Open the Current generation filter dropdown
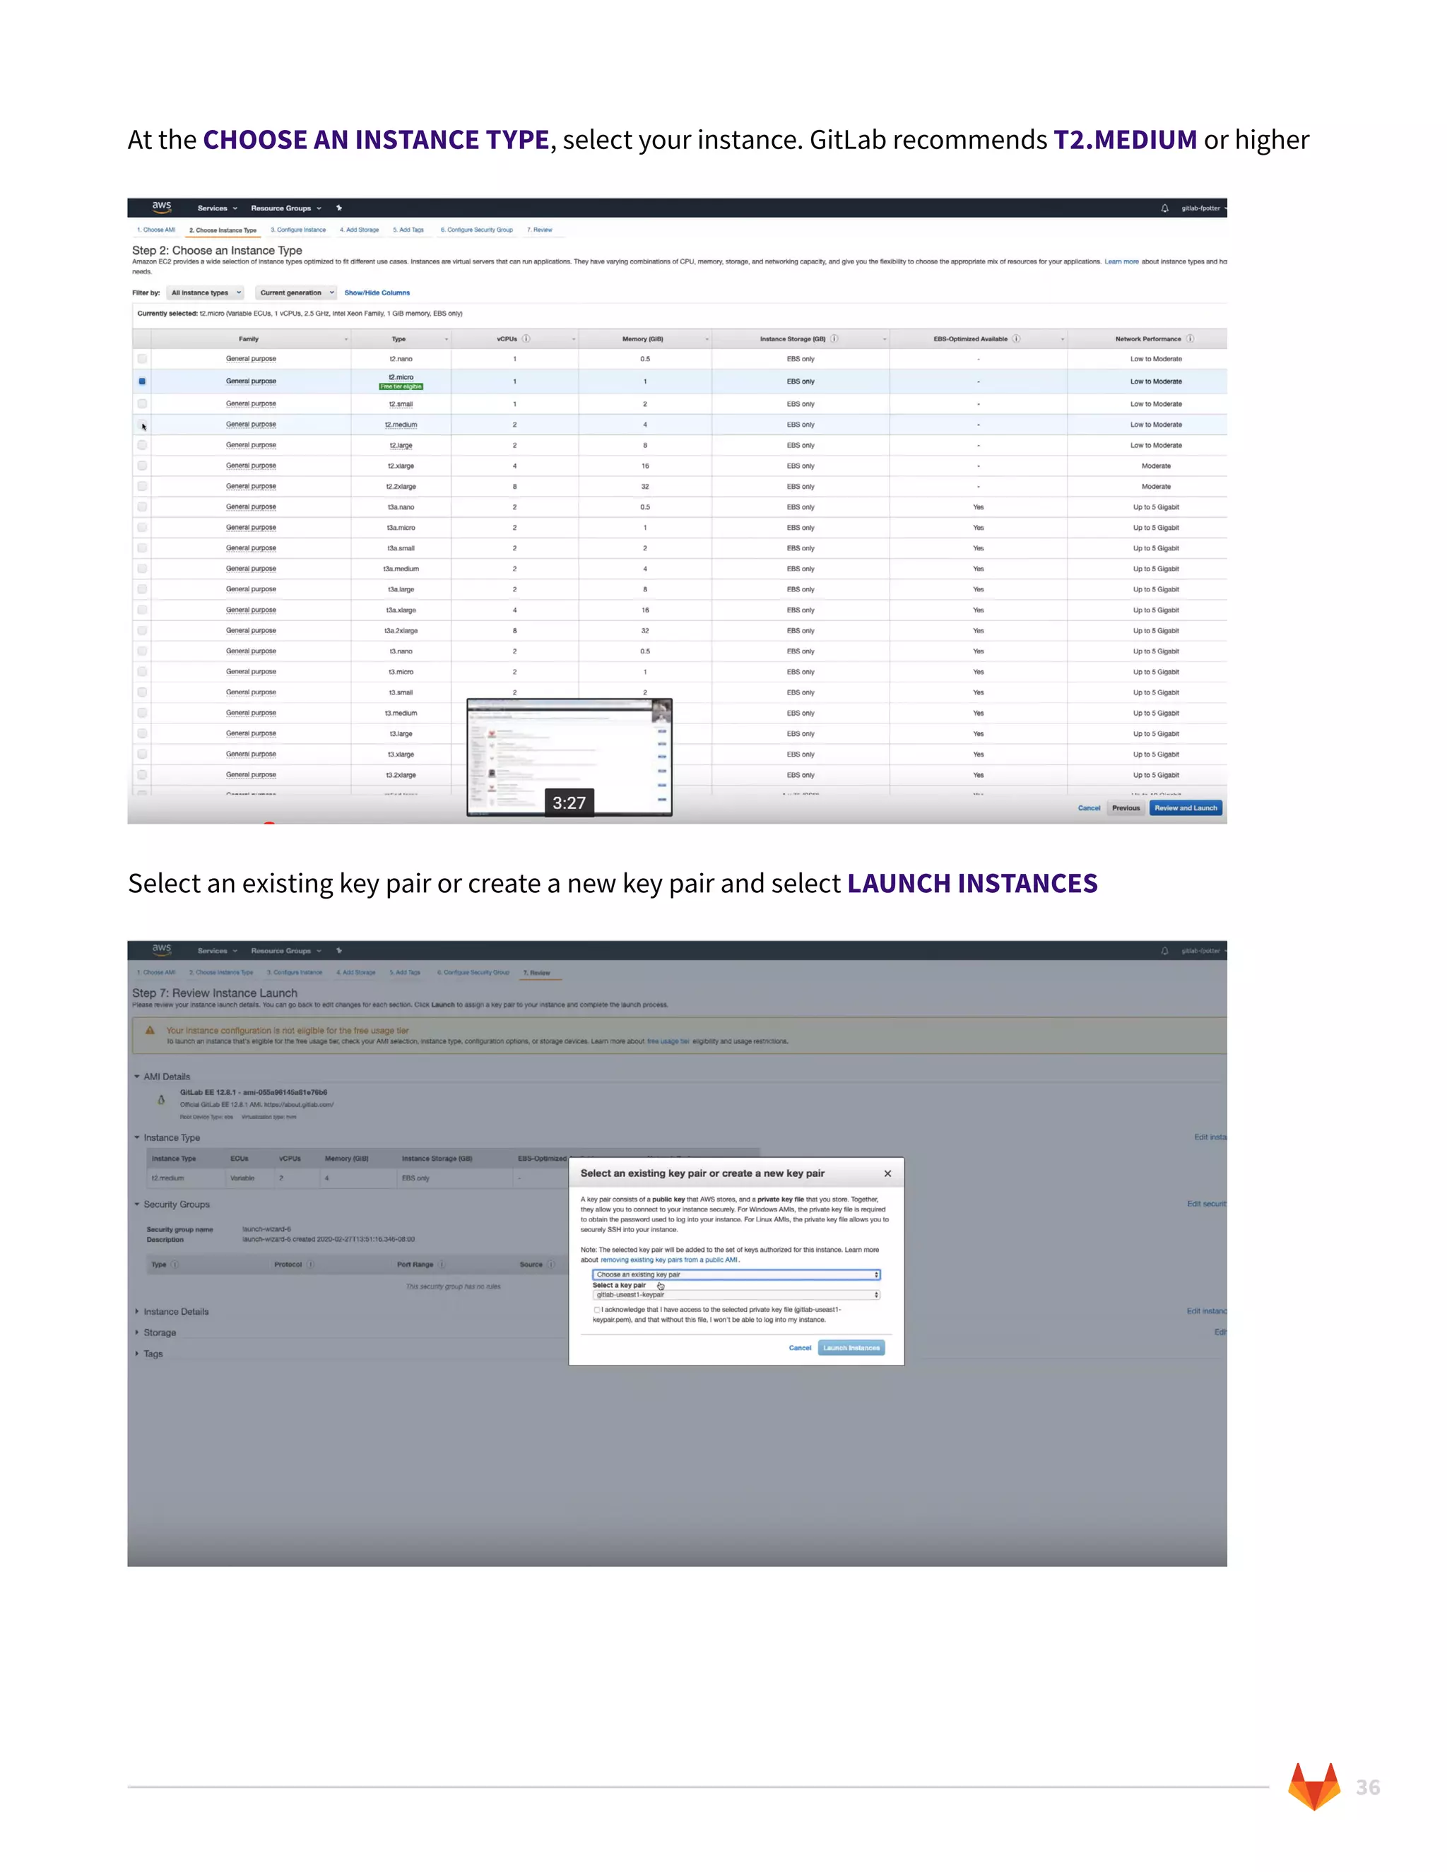 coord(297,293)
